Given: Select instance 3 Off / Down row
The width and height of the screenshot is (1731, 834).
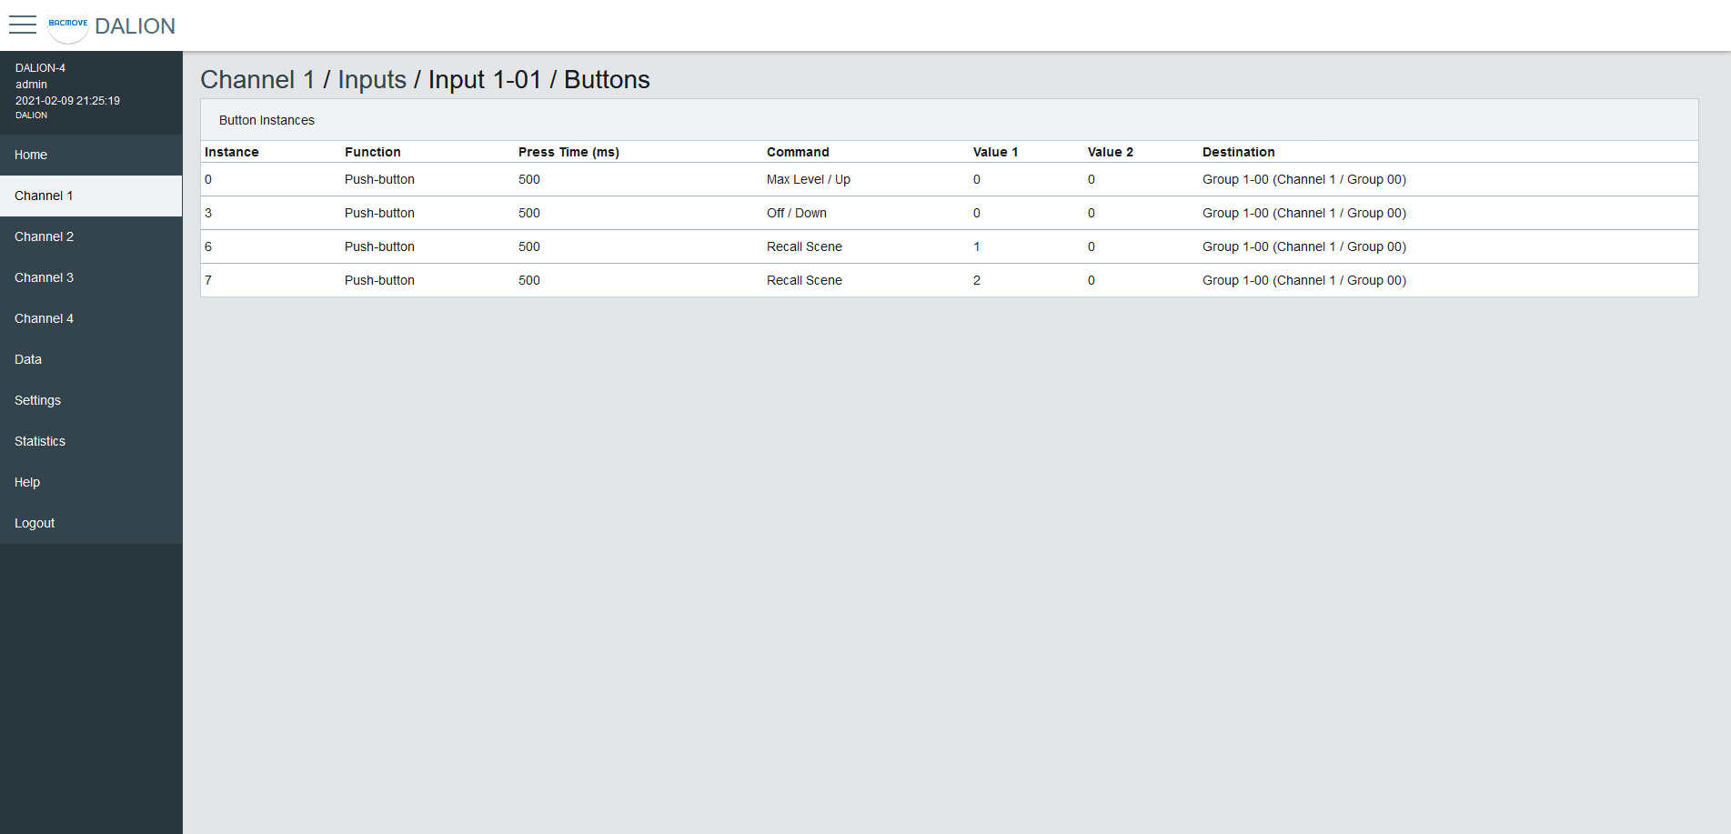Looking at the screenshot, I should [796, 213].
